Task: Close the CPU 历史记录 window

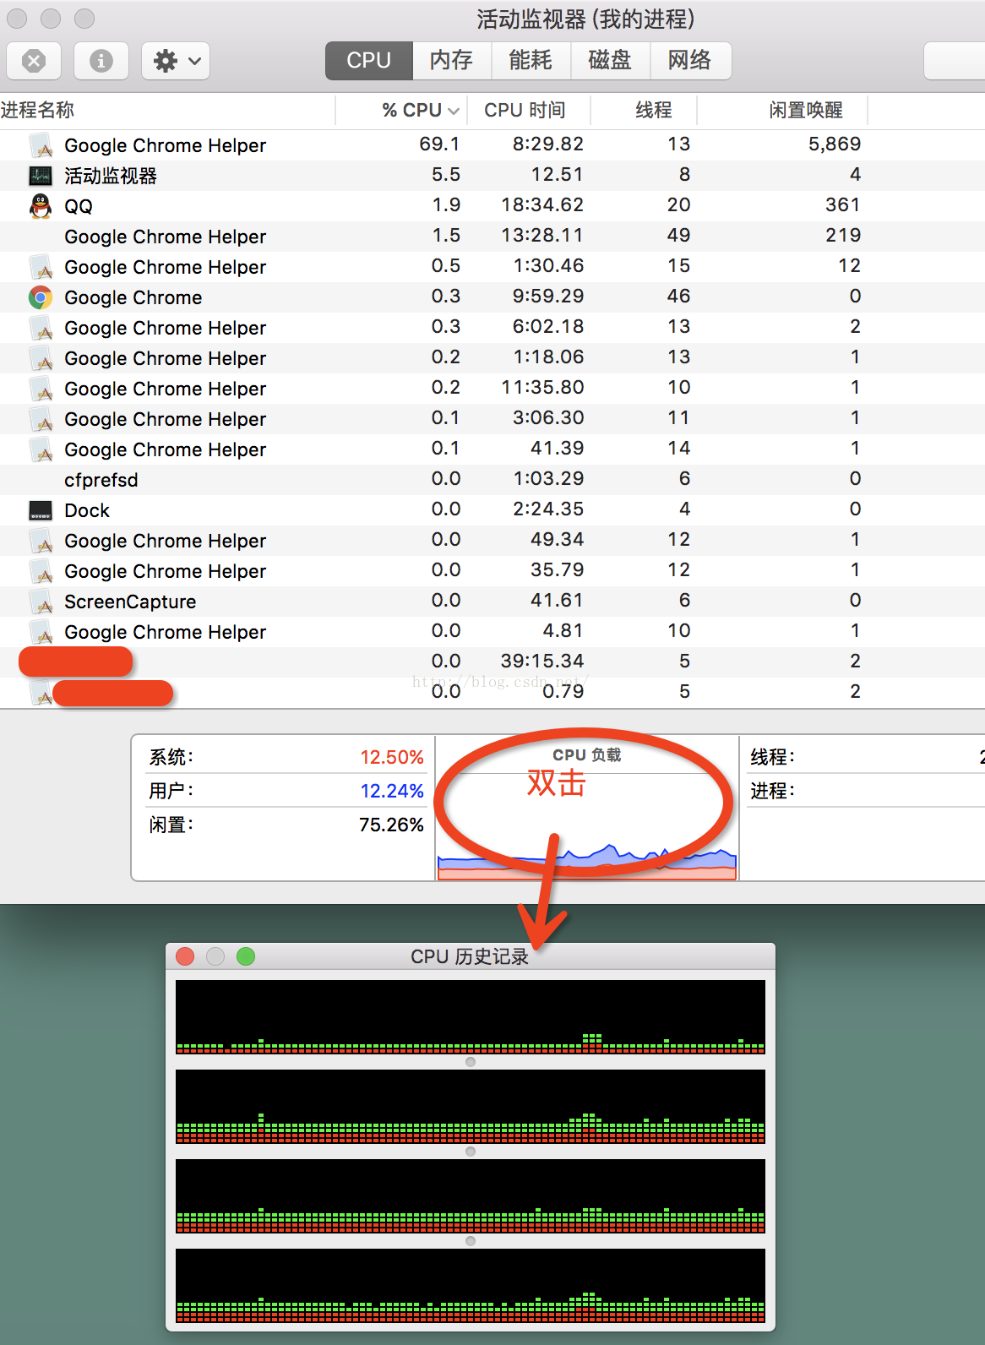Action: (x=185, y=956)
